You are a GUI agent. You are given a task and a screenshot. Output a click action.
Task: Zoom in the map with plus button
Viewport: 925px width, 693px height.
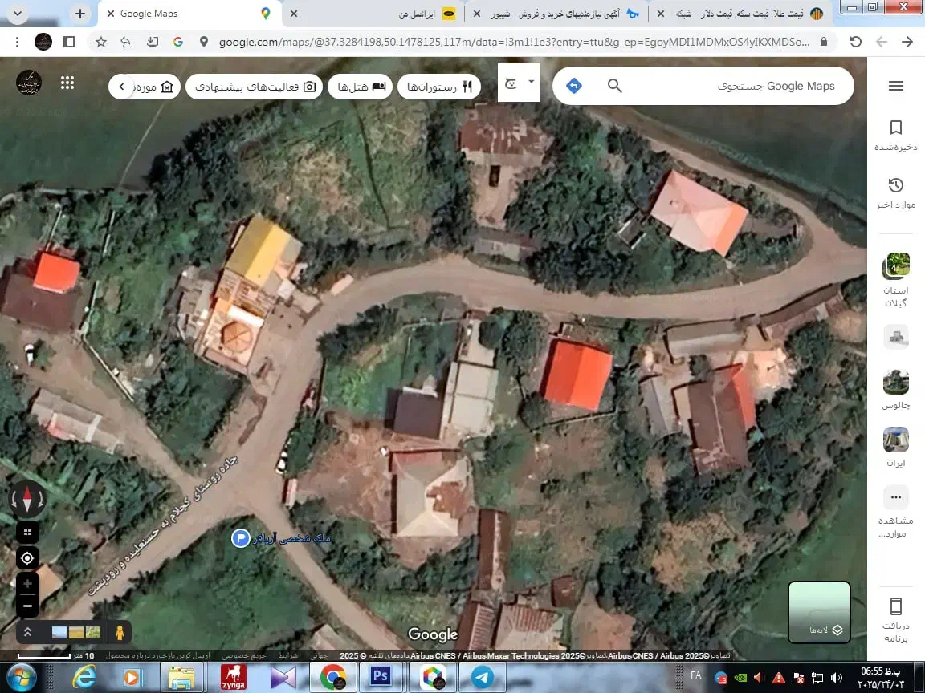pos(27,584)
